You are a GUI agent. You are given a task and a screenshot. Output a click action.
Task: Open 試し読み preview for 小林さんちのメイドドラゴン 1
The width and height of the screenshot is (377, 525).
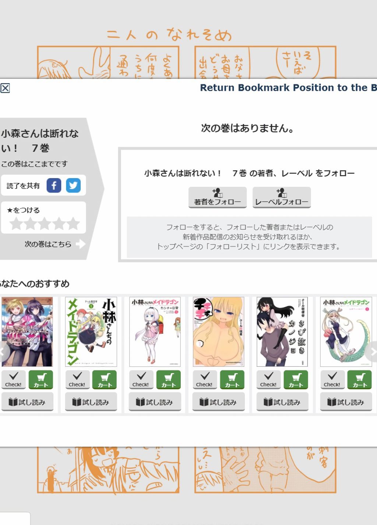(x=91, y=402)
